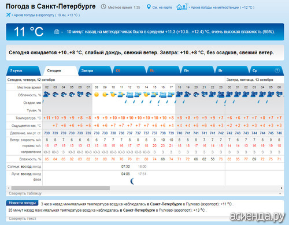Click the Ощущается как, °C row label

[x=27, y=126]
